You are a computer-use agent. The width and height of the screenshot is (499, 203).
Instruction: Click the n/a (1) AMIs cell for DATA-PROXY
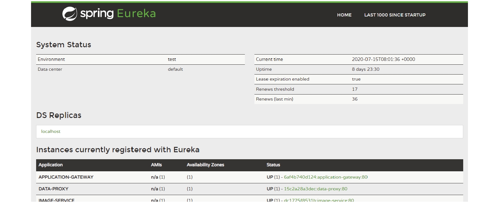click(158, 189)
